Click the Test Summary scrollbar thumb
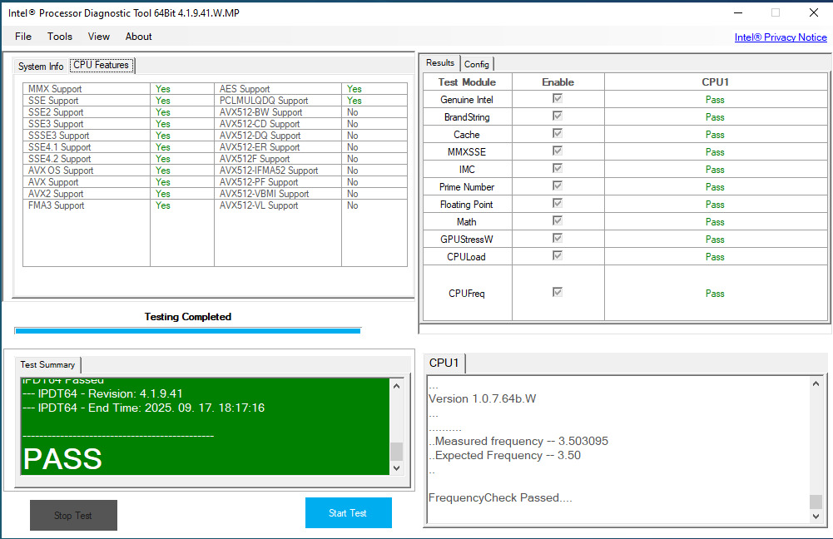 [396, 452]
